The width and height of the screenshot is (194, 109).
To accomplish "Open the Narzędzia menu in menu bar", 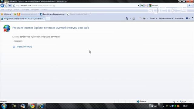I will point(35,10).
